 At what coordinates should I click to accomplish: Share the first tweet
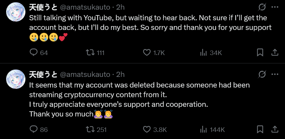[x=275, y=52]
